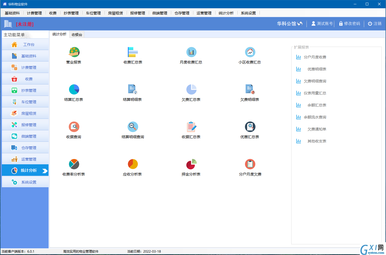Click the 系统设置 gears sidebar icon
Viewport: 386px width, 255px height.
pyautogui.click(x=14, y=182)
